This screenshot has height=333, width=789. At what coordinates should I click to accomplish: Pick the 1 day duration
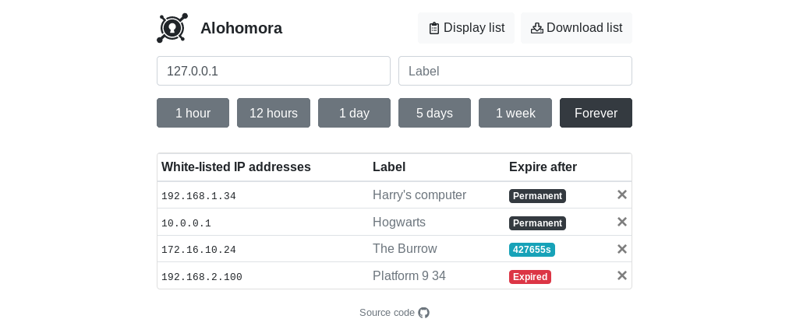[x=354, y=113]
